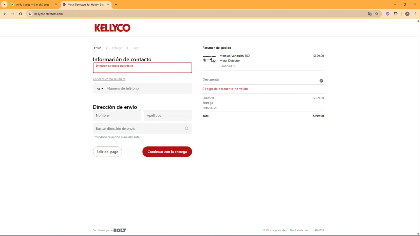Open the Chrome profile avatar

(407, 14)
